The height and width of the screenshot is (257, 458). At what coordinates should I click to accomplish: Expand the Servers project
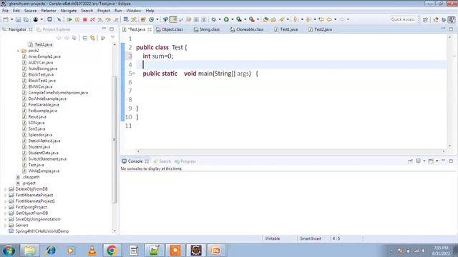[x=5, y=226]
